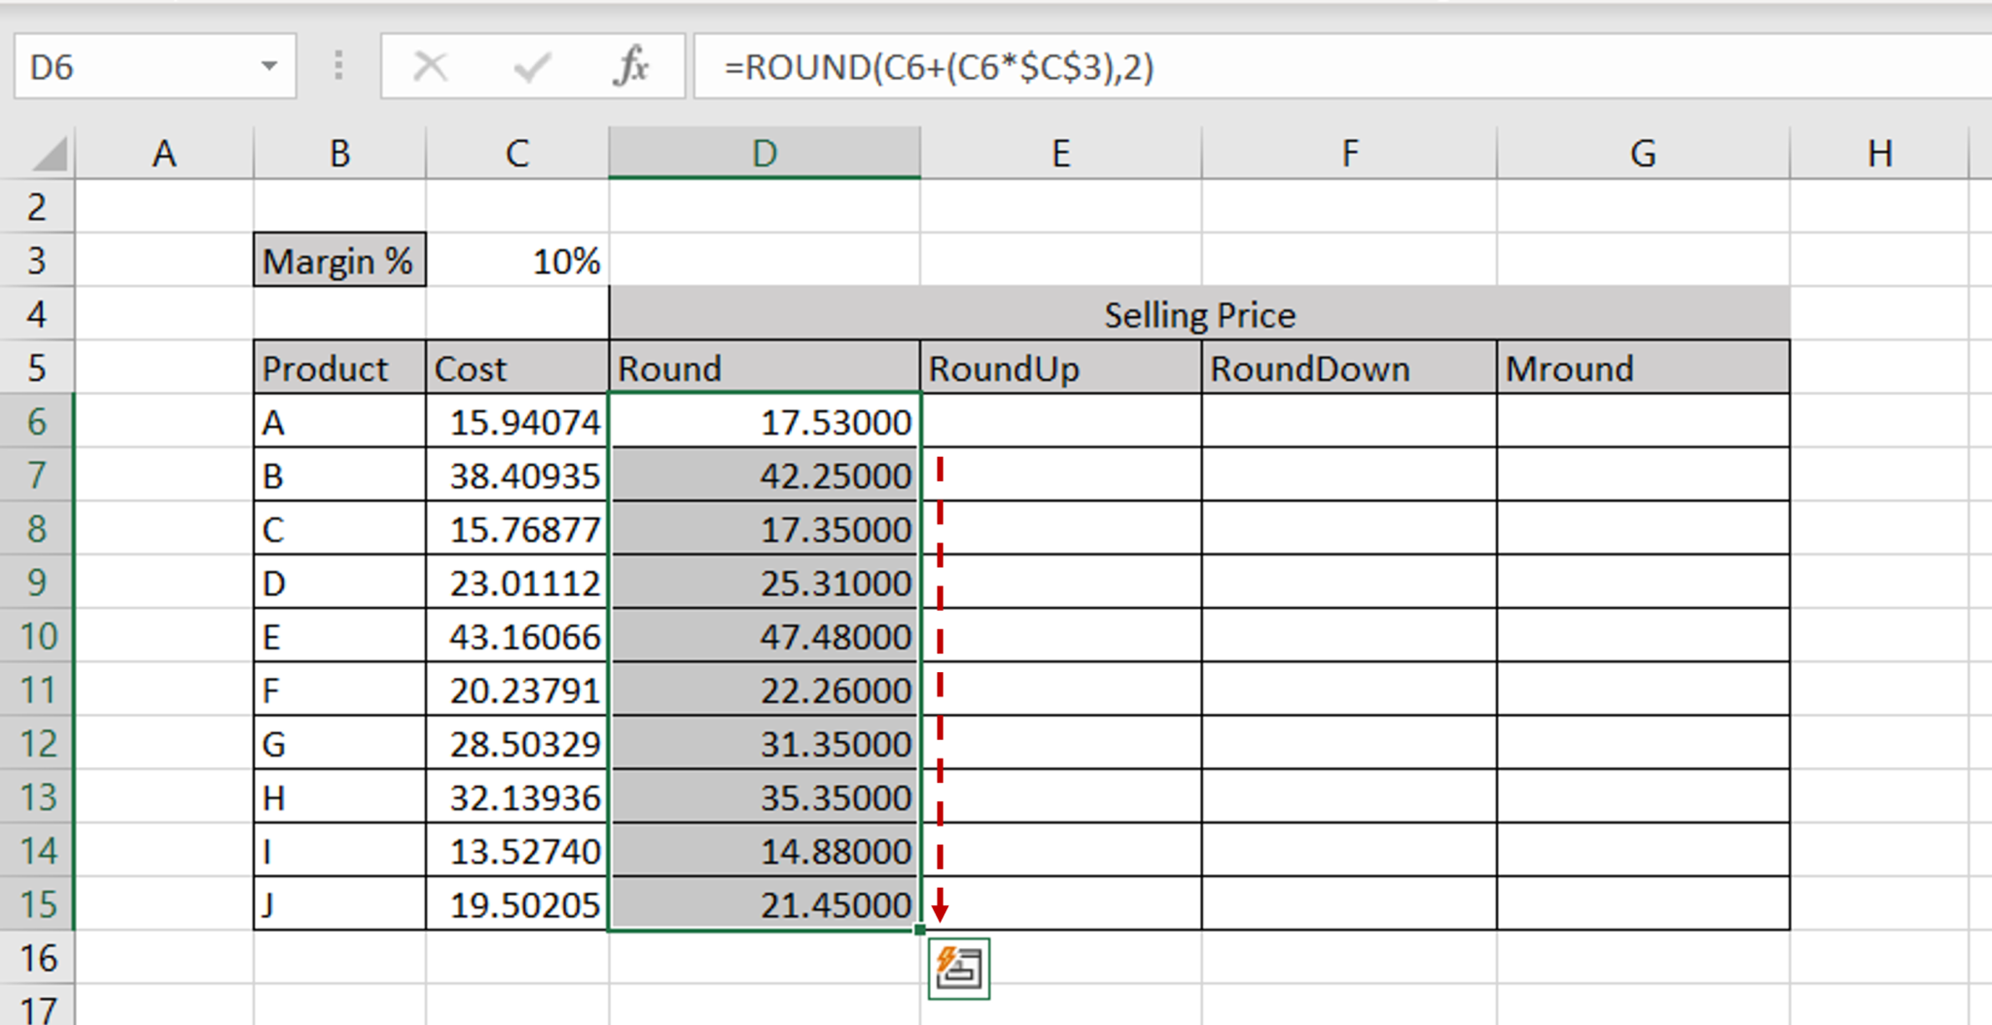Click the Mround header cell
Viewport: 1992px width, 1025px height.
[x=1644, y=368]
